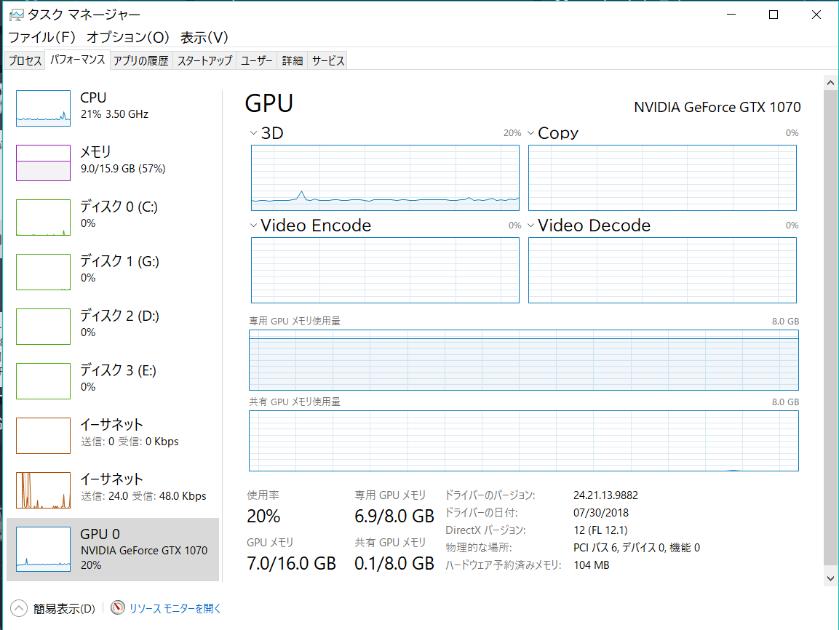Select the CPU usage graph thumbnail
Screen dimensions: 839x630
click(43, 108)
